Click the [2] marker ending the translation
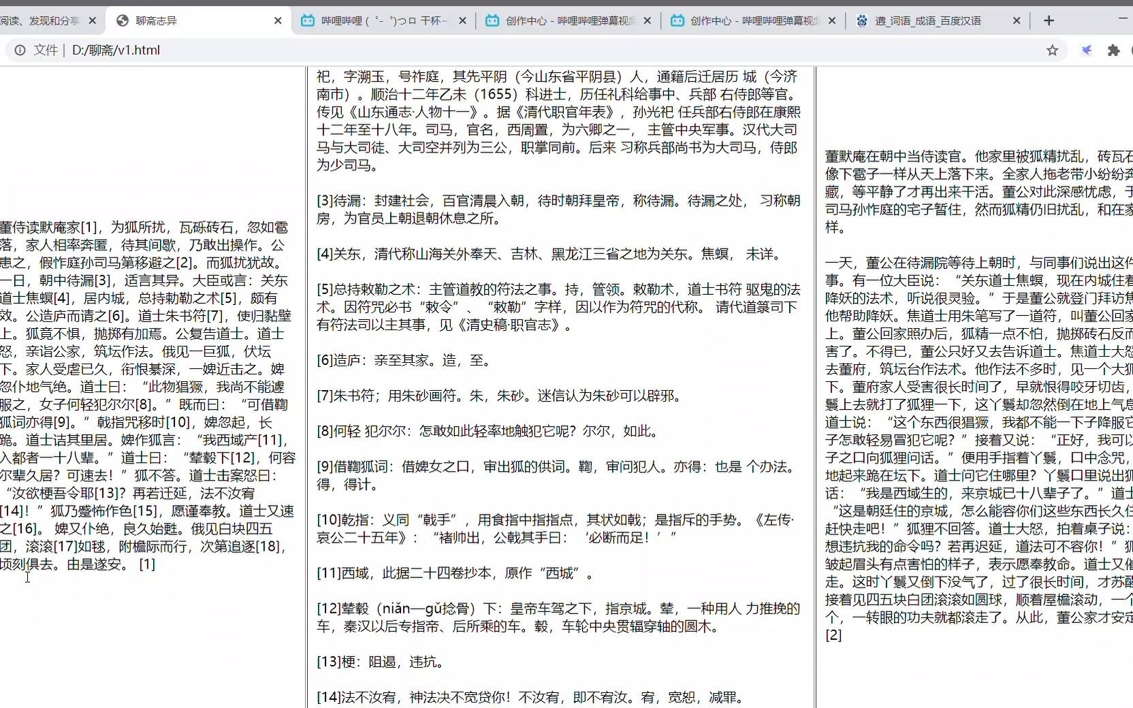The image size is (1133, 708). (x=833, y=635)
